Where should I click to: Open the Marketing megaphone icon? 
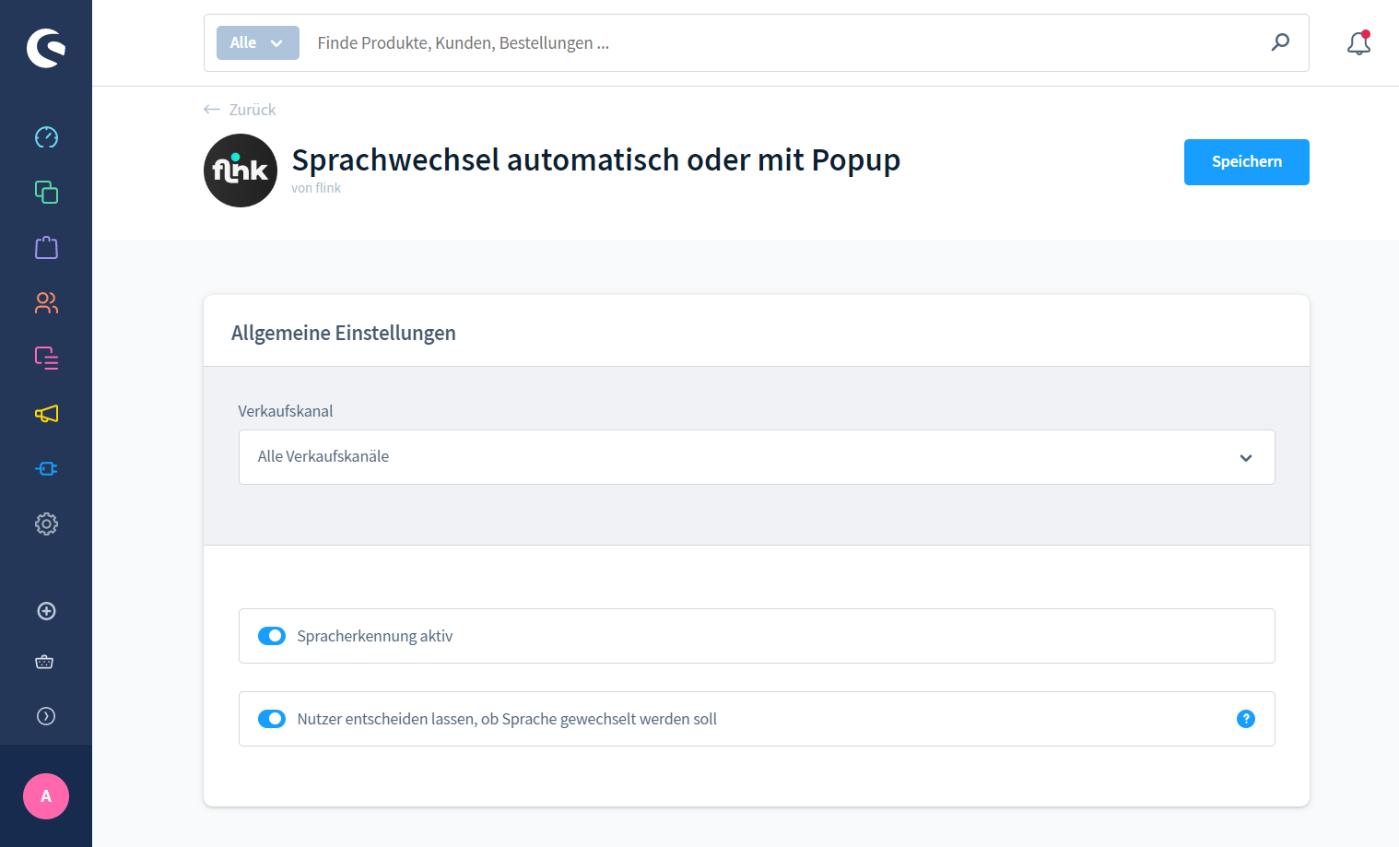click(46, 413)
